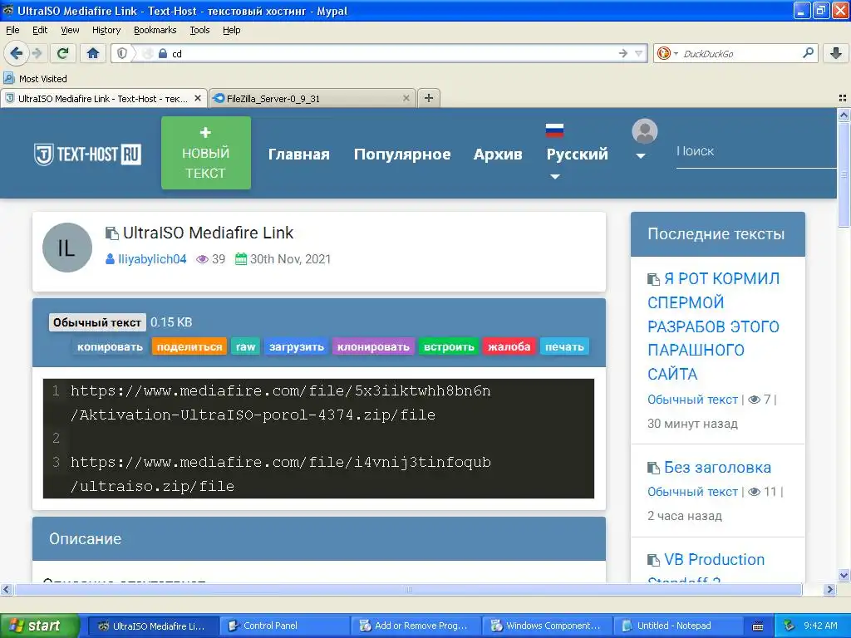
Task: Open the Edit menu
Action: [40, 30]
